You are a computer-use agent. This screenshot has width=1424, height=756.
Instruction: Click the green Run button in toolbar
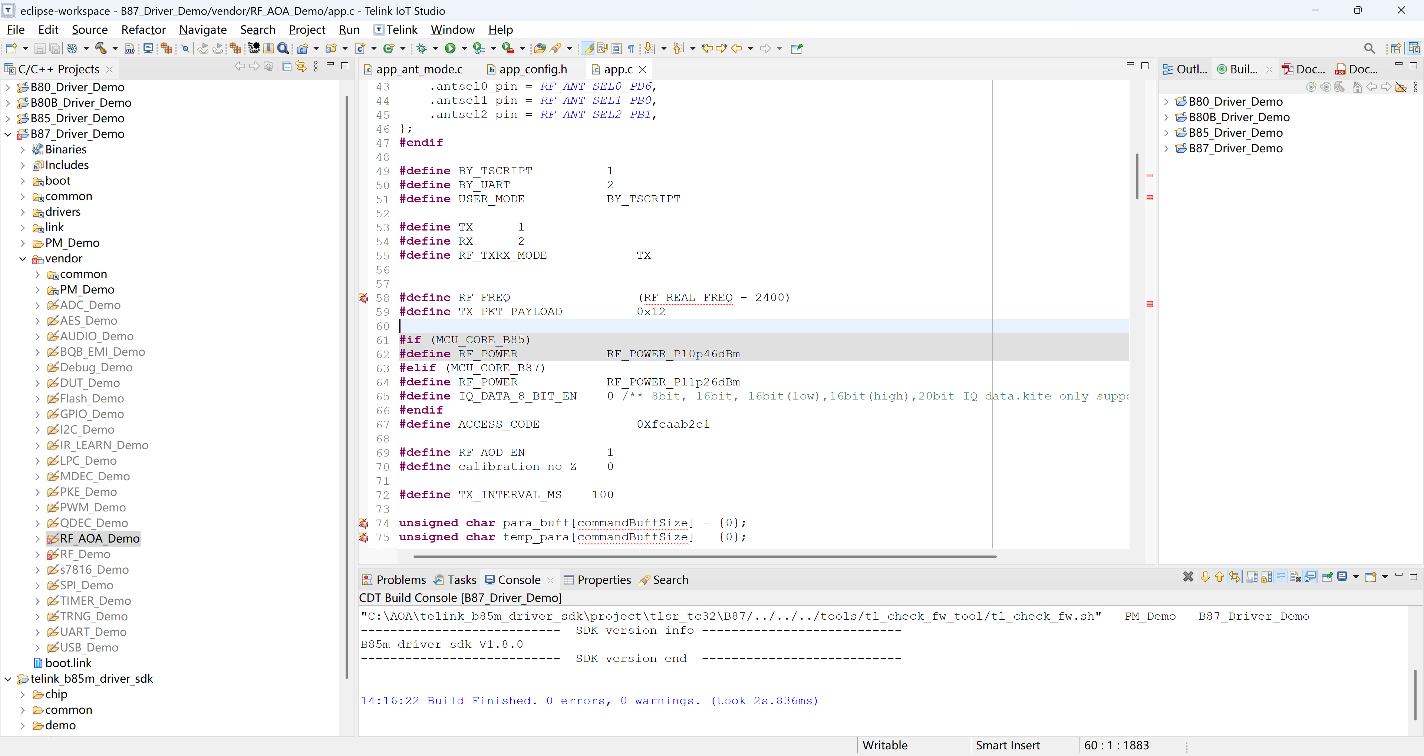click(x=450, y=49)
